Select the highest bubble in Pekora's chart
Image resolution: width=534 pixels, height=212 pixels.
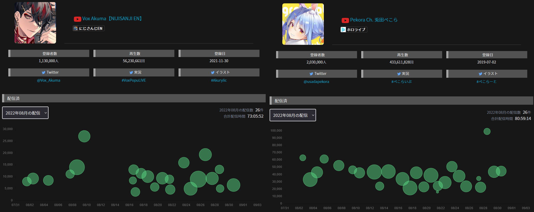pos(487,131)
